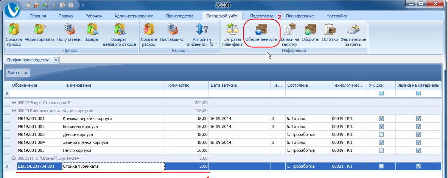The image size is (448, 178).
Task: Click 00021.ТК1 technology cell
Action: click(x=348, y=166)
